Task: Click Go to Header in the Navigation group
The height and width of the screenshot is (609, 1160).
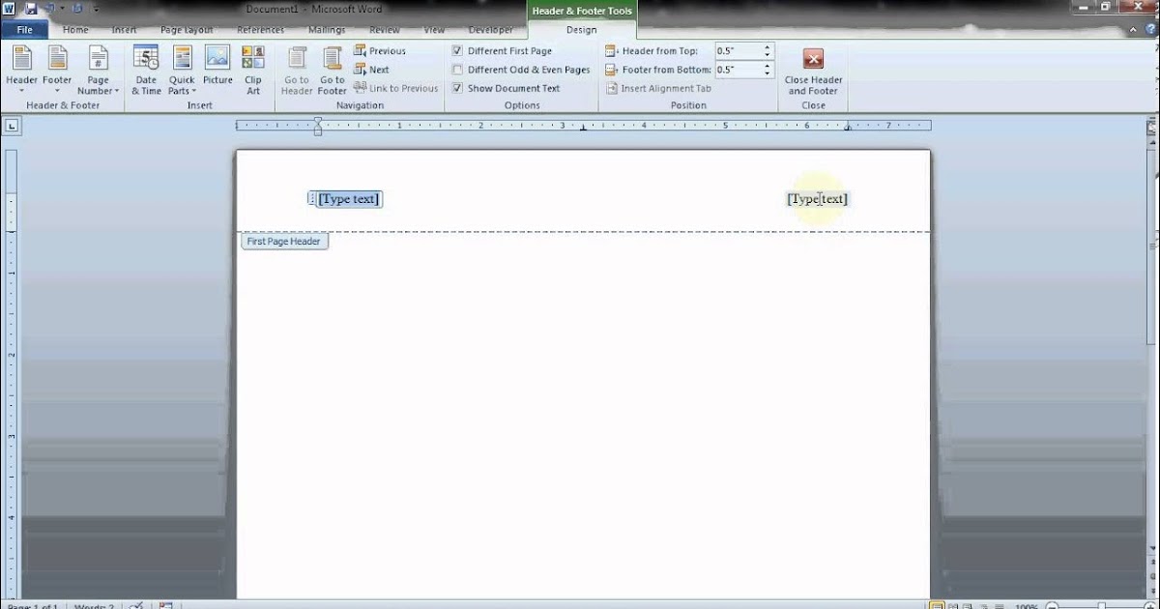Action: [296, 68]
